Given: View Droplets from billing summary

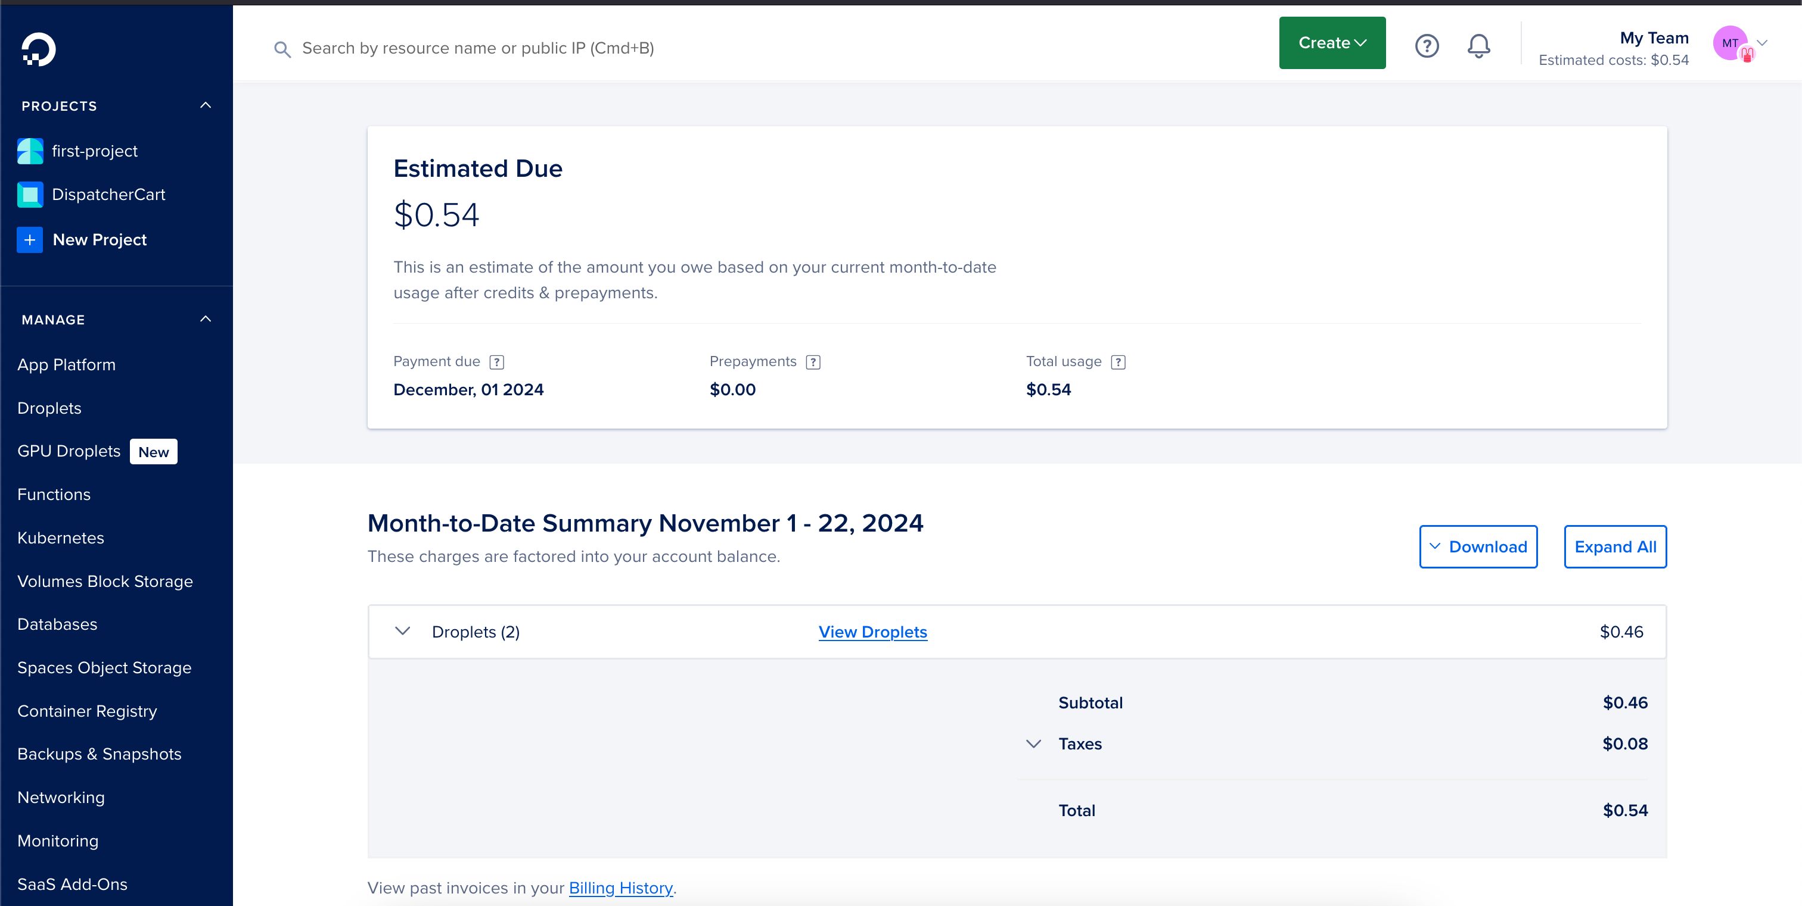Looking at the screenshot, I should (x=873, y=632).
